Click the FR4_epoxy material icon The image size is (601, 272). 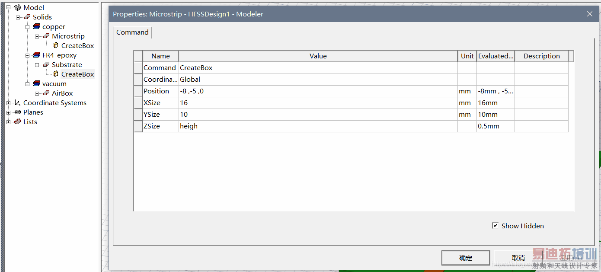pos(37,55)
